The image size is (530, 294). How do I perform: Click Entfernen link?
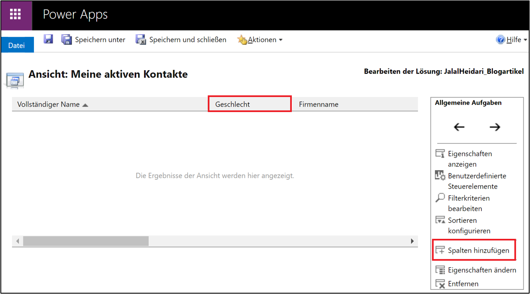(463, 284)
